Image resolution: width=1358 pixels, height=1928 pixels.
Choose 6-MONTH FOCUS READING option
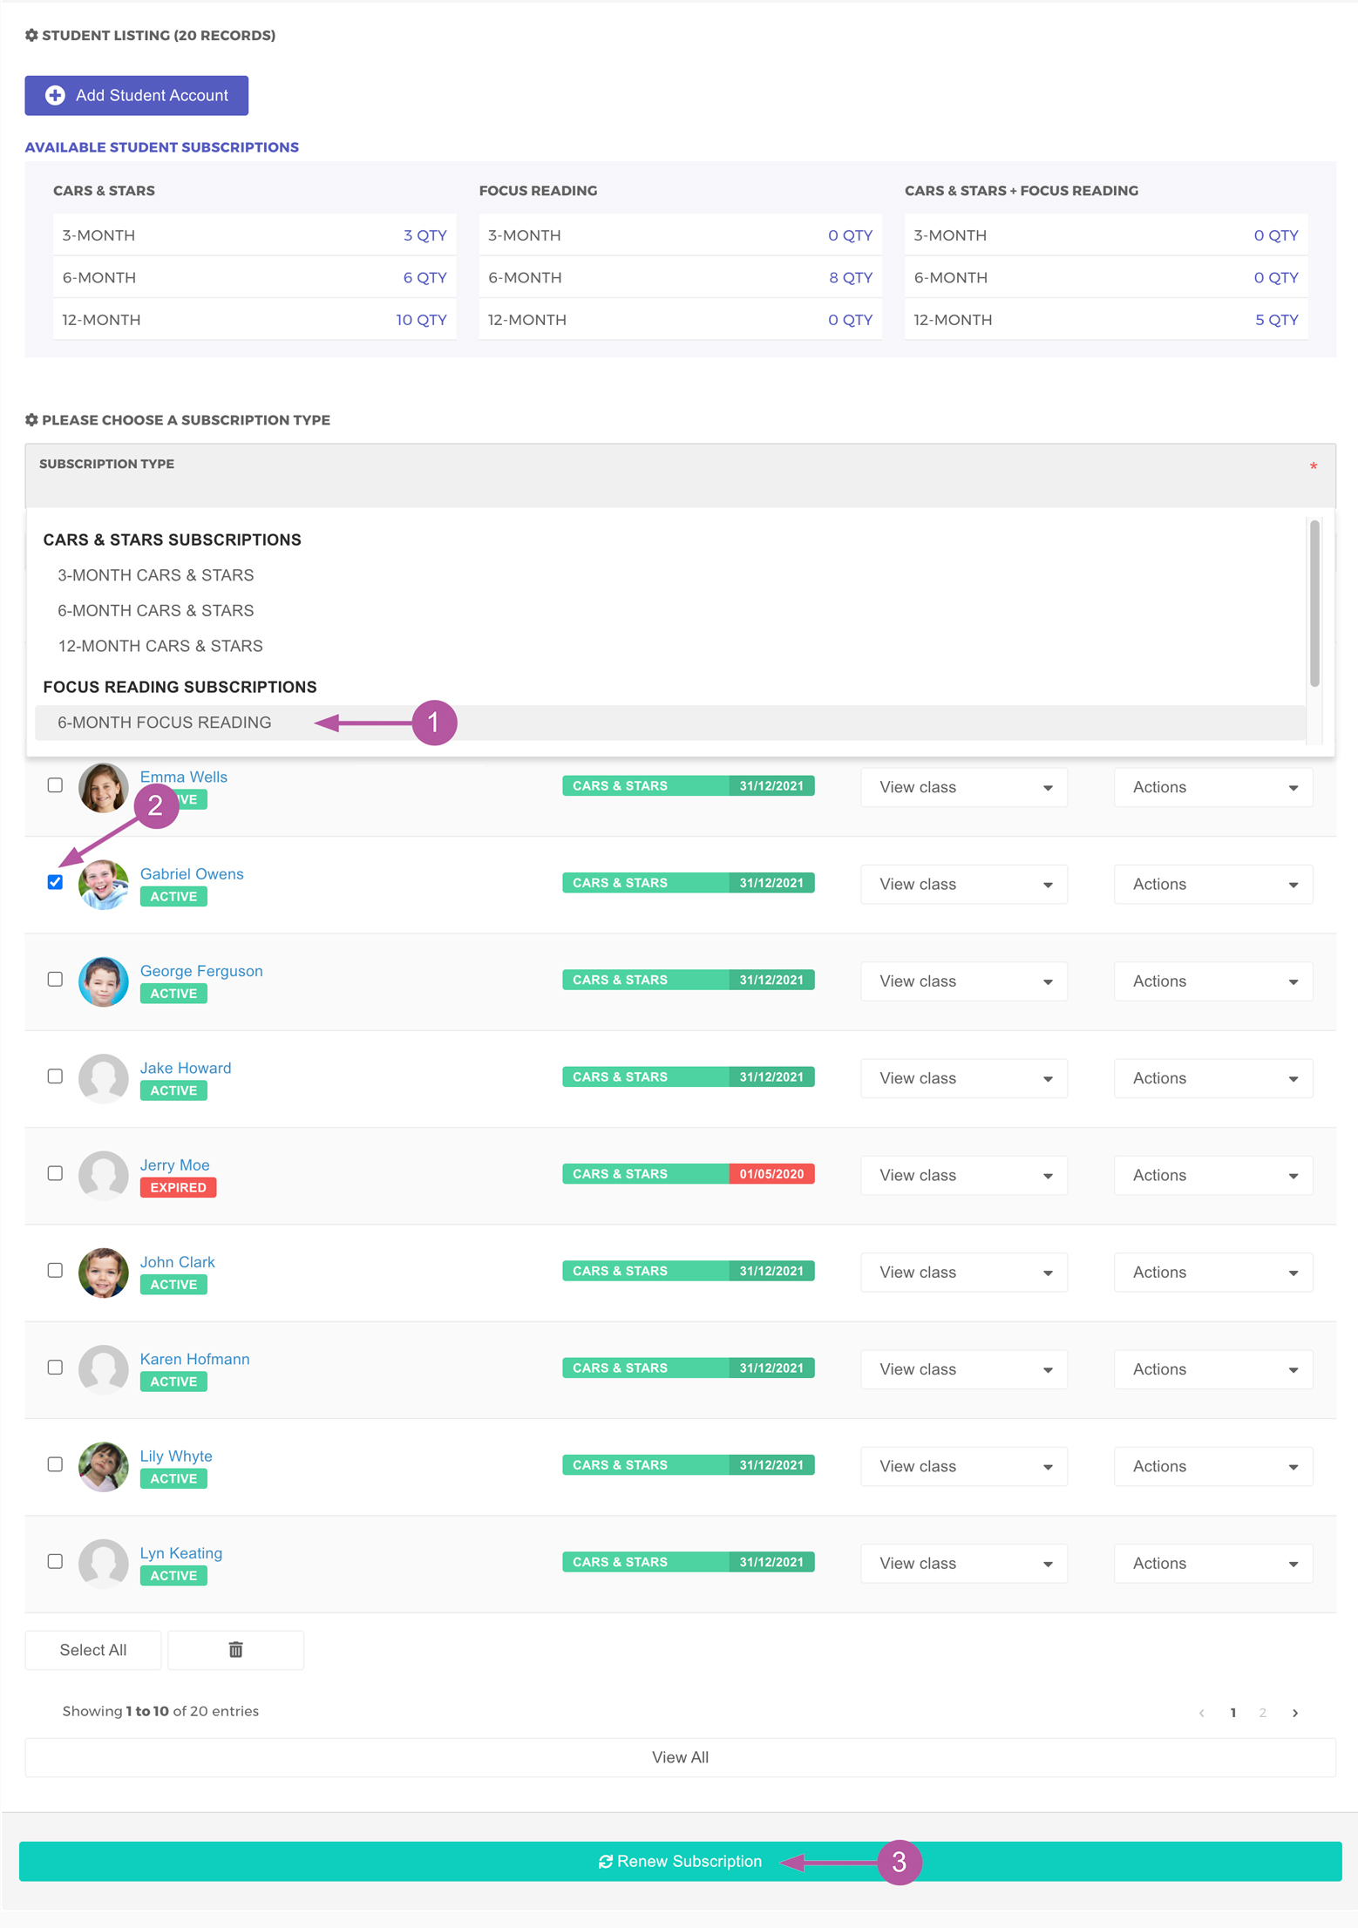[165, 723]
